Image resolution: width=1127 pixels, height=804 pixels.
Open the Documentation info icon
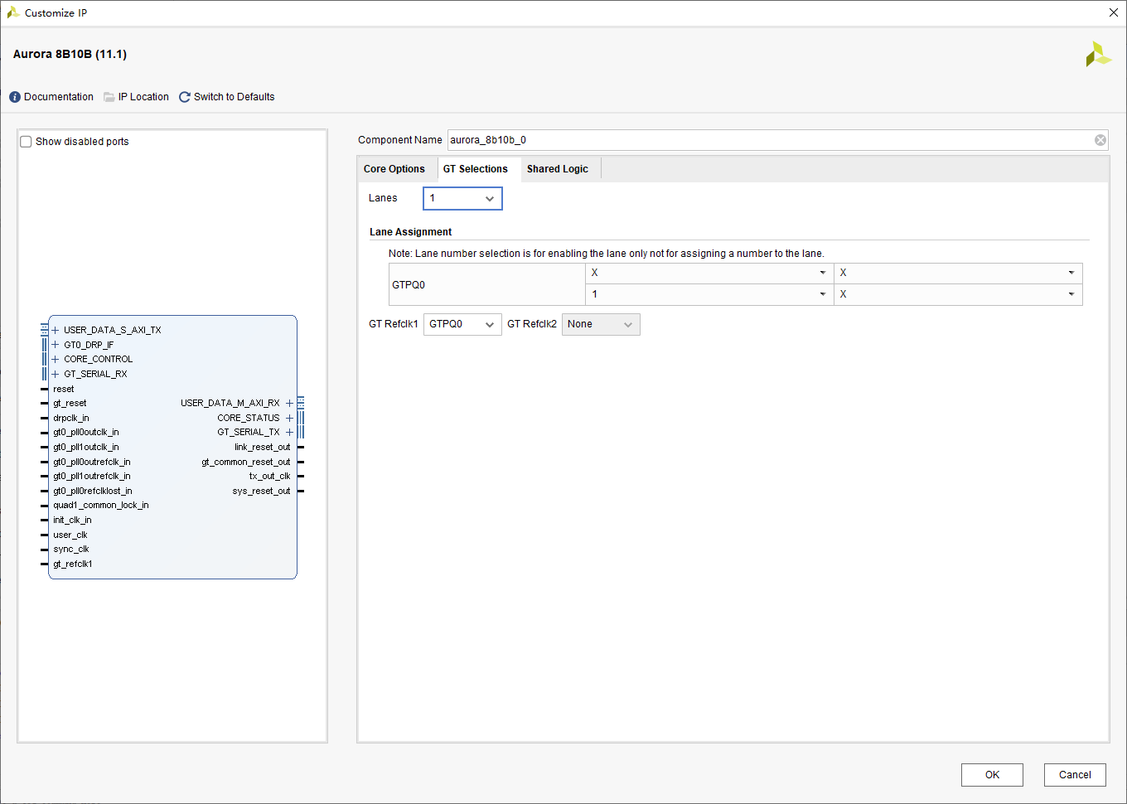coord(15,97)
